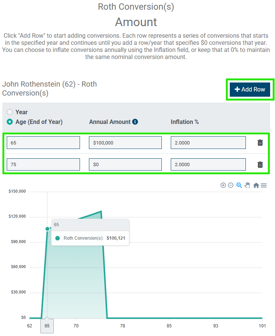Click the highlighted 65 x-axis label
275x336 pixels.
47,326
